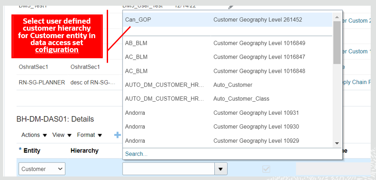Click the hierarchy combo box text field
Screen dimensions: 376x180
point(168,169)
